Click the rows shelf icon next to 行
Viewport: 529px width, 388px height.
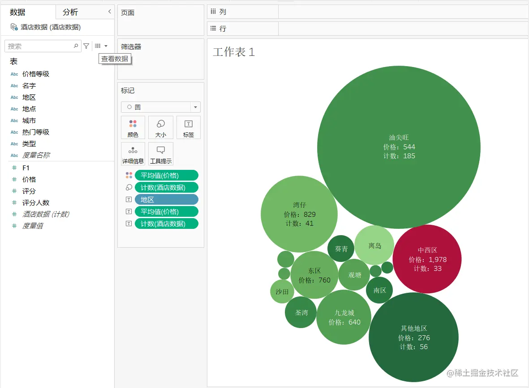click(213, 28)
